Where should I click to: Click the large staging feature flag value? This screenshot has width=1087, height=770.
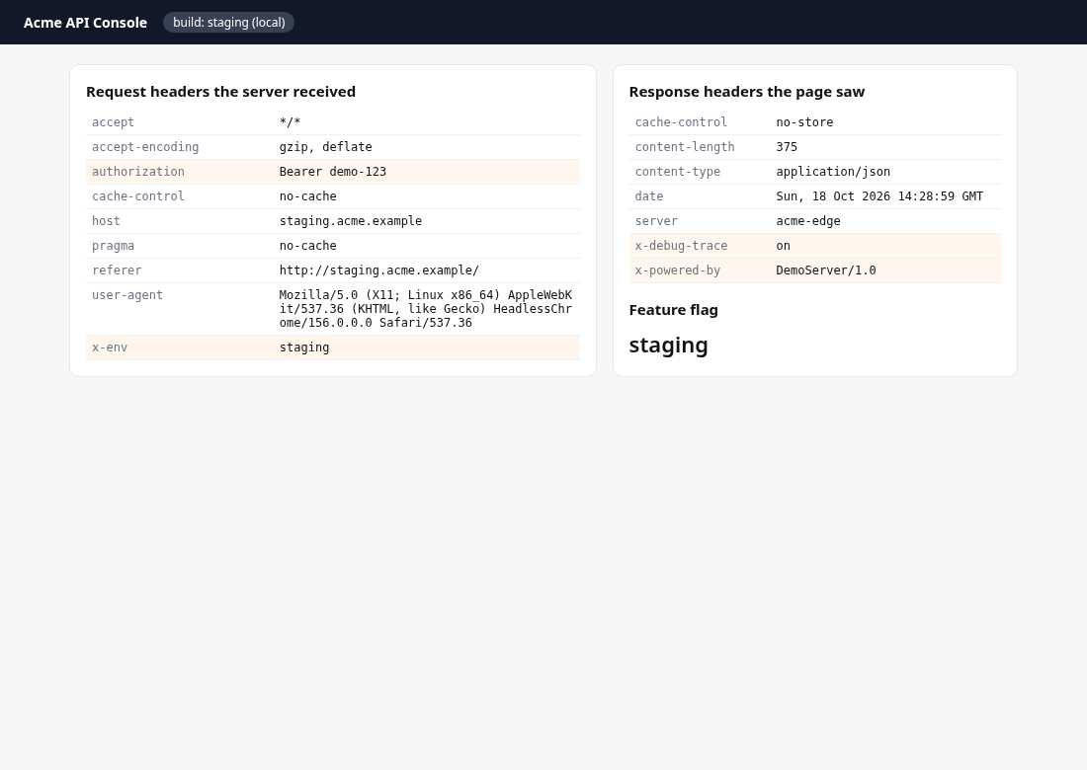[668, 345]
